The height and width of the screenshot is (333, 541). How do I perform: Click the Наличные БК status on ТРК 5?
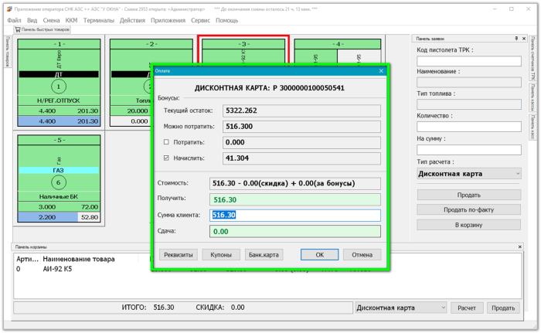coord(59,197)
